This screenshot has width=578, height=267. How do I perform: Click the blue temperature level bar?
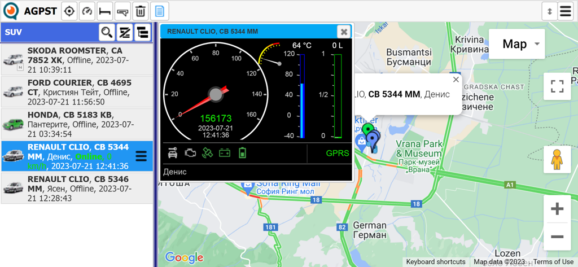pos(303,97)
